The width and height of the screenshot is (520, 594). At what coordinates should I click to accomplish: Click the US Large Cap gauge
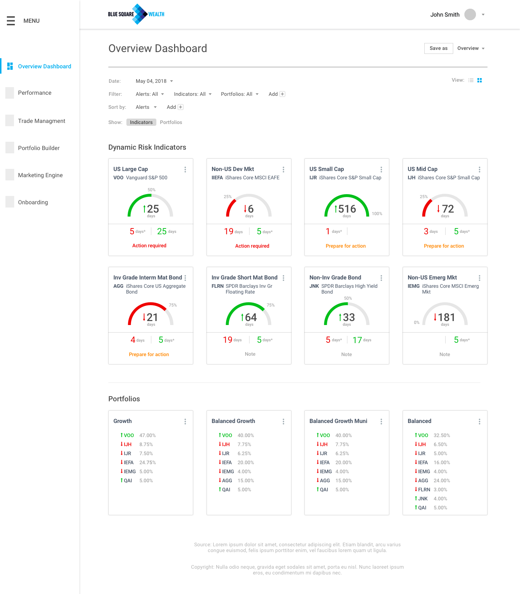click(x=151, y=205)
